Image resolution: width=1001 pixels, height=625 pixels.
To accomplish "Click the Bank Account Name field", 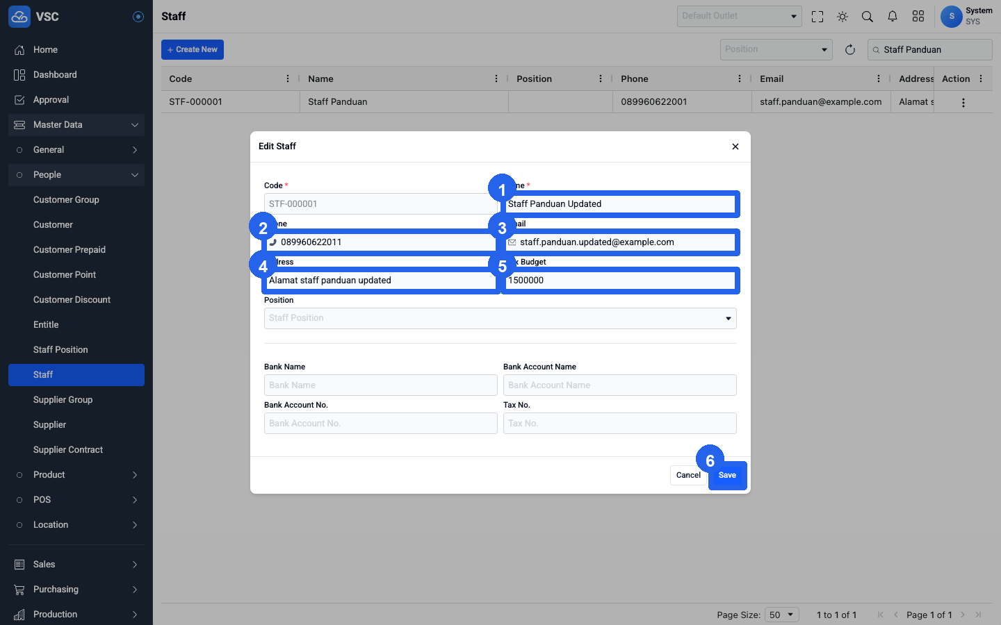I will point(620,385).
